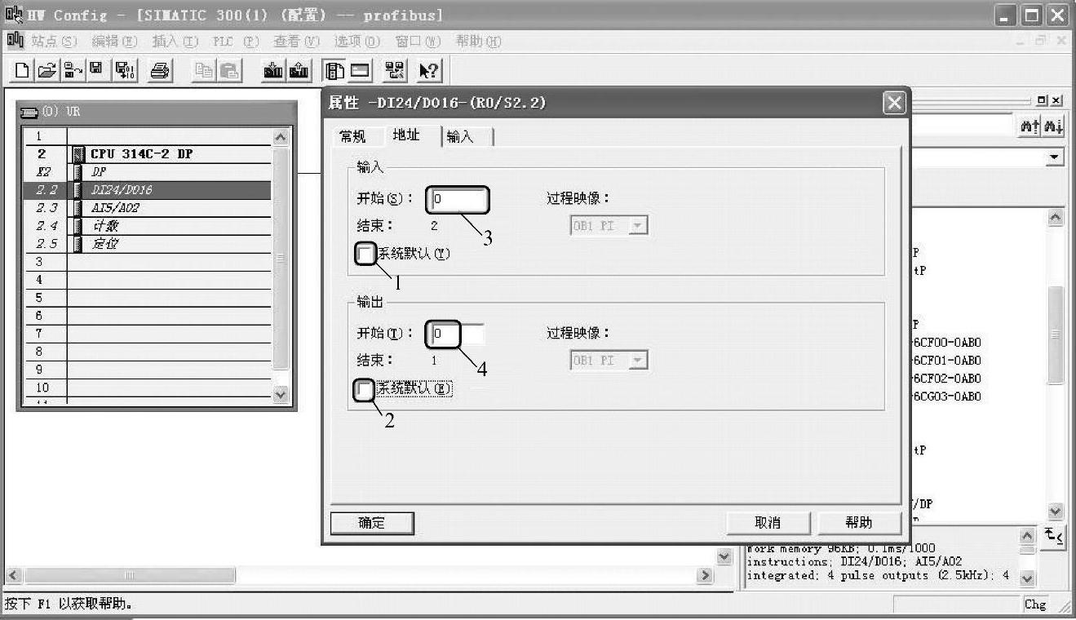
Task: Select the DP row in slot X2
Action: pos(145,172)
